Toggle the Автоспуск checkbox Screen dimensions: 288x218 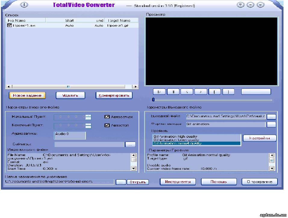tap(107, 117)
